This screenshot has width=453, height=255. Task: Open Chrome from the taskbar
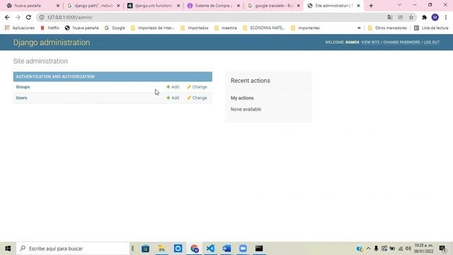(x=195, y=249)
